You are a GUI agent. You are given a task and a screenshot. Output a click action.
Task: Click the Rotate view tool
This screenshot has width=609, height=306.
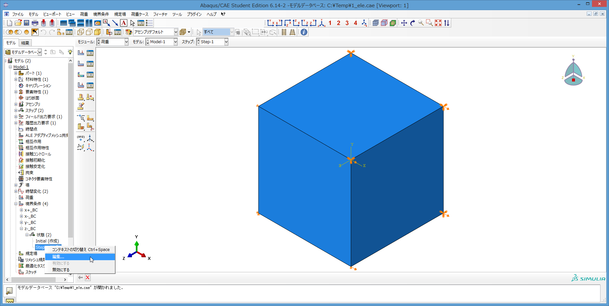tap(413, 23)
